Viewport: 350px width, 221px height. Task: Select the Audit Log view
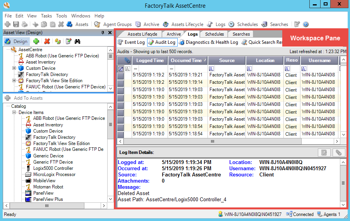click(162, 42)
